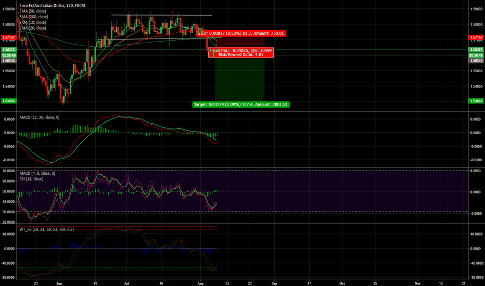485x286 pixels.
Task: Click the -0.0100 MACD level on right axis
Action: point(476,160)
